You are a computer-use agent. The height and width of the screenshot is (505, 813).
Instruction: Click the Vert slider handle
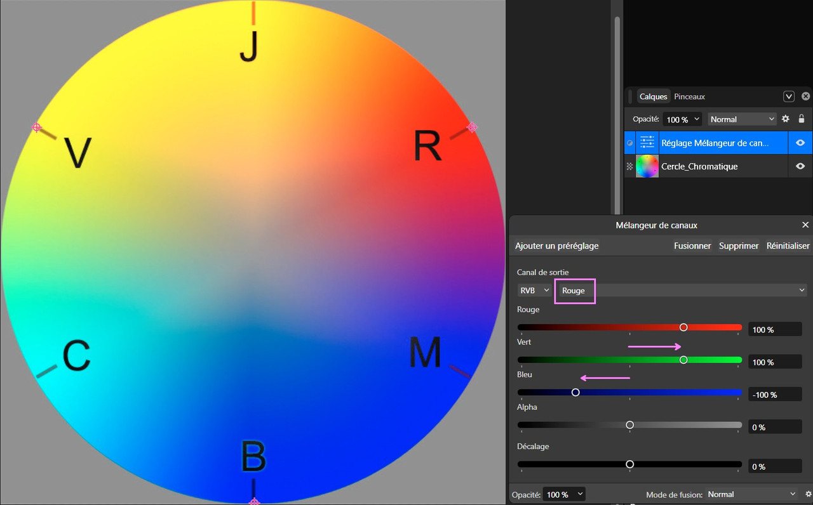683,360
